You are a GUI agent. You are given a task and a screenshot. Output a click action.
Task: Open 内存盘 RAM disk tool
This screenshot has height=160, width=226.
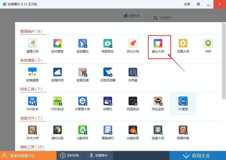133,75
